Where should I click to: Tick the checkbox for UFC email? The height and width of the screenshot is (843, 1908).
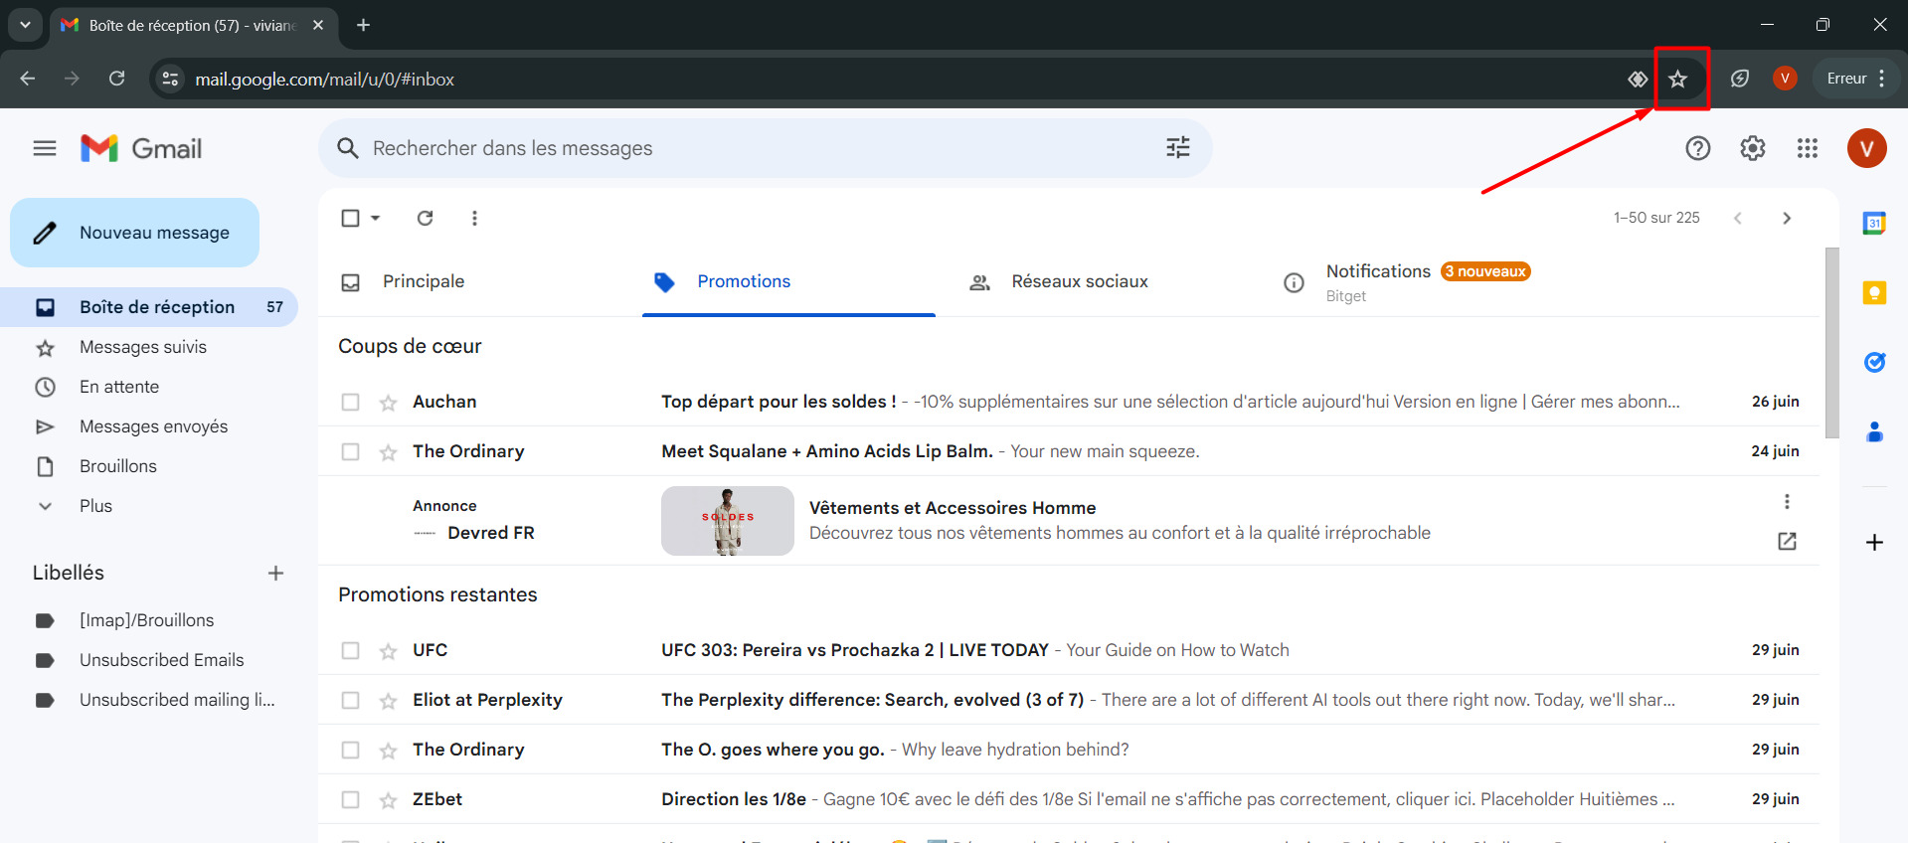(350, 650)
